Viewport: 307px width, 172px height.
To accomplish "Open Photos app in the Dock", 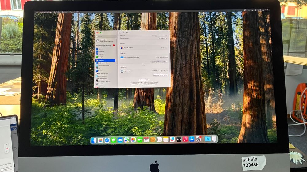I will (133, 140).
